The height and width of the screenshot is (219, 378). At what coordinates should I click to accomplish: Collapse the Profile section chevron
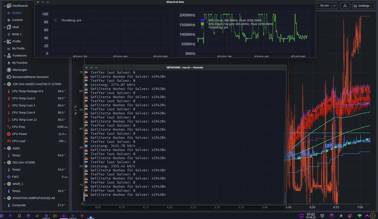[4, 41]
